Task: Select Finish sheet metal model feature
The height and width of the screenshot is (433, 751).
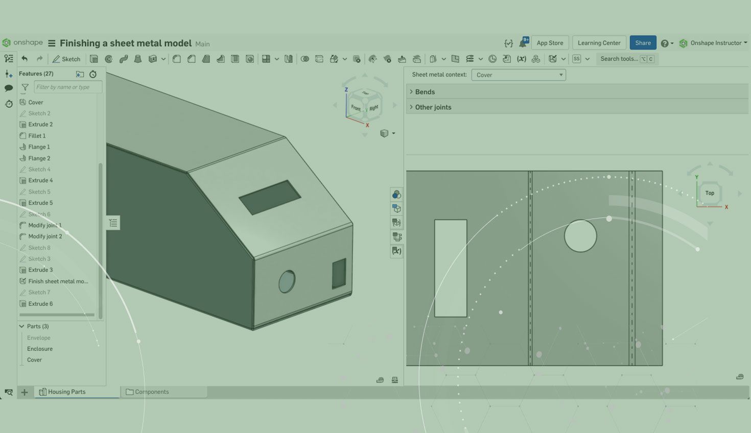Action: point(58,281)
